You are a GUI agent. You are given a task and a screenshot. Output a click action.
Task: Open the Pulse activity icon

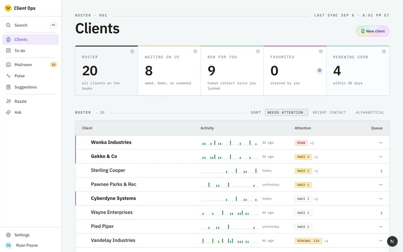click(x=8, y=76)
